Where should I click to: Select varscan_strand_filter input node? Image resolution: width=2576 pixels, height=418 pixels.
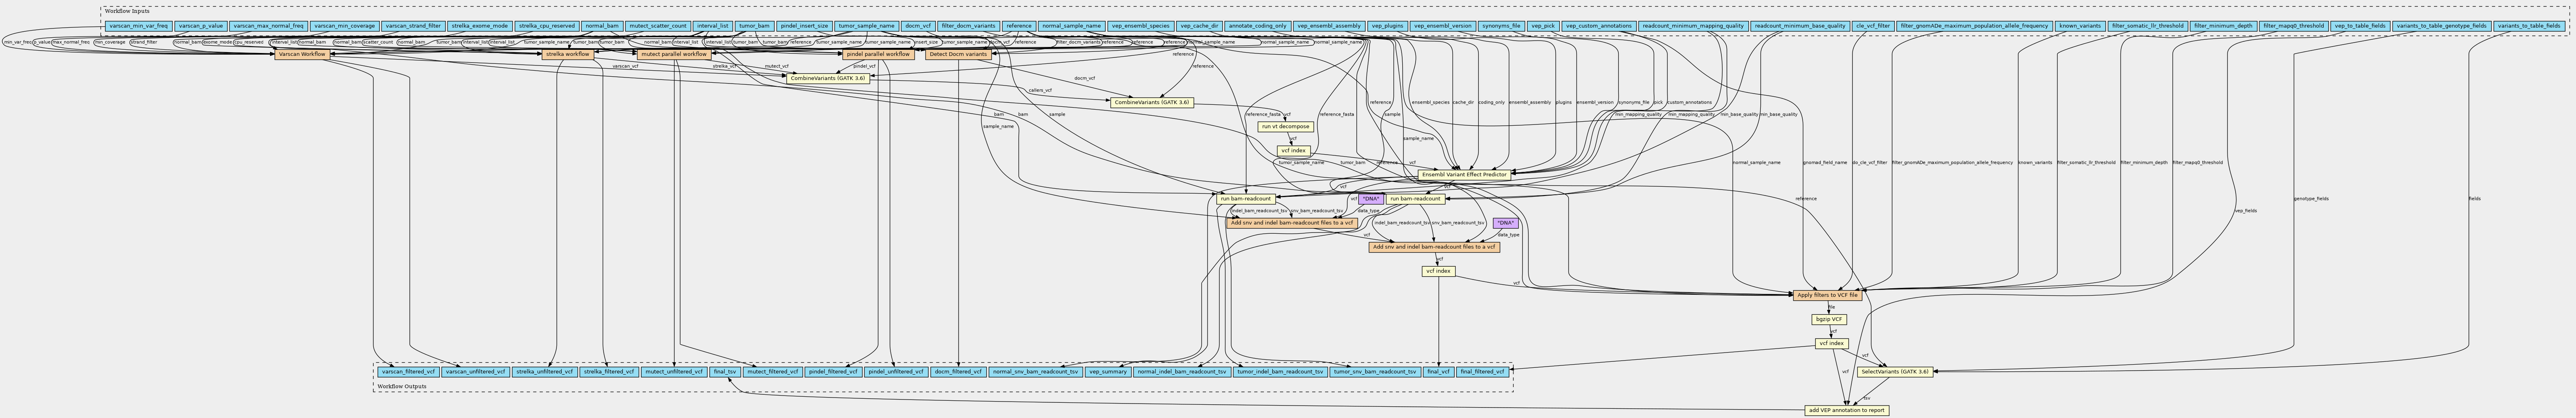pyautogui.click(x=413, y=26)
